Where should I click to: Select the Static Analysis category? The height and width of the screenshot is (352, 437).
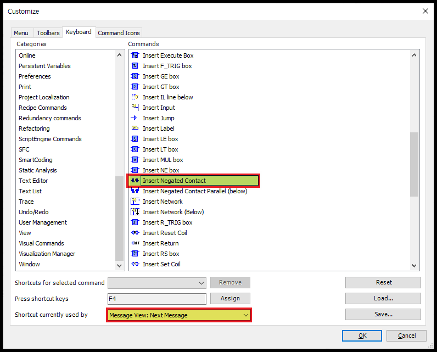coord(38,170)
